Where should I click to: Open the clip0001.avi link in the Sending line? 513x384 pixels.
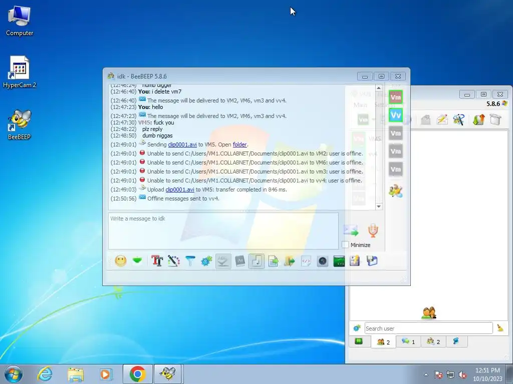[x=182, y=144]
